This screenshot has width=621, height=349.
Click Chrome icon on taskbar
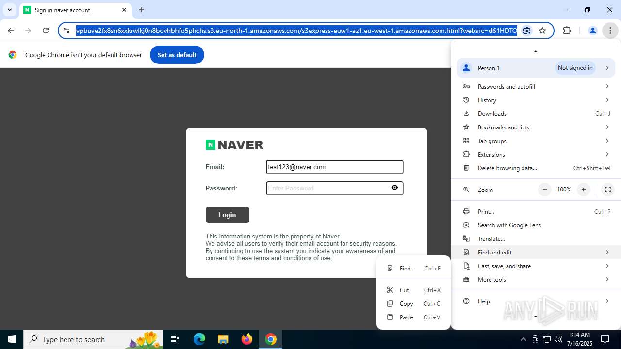[271, 339]
